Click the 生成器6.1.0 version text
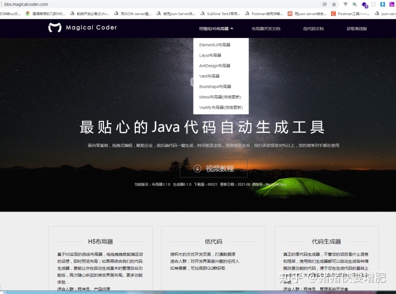This screenshot has height=294, width=396. point(182,185)
